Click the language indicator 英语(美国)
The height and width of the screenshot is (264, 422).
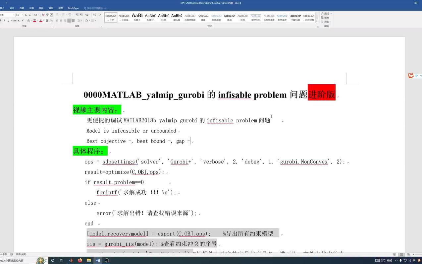click(21, 254)
